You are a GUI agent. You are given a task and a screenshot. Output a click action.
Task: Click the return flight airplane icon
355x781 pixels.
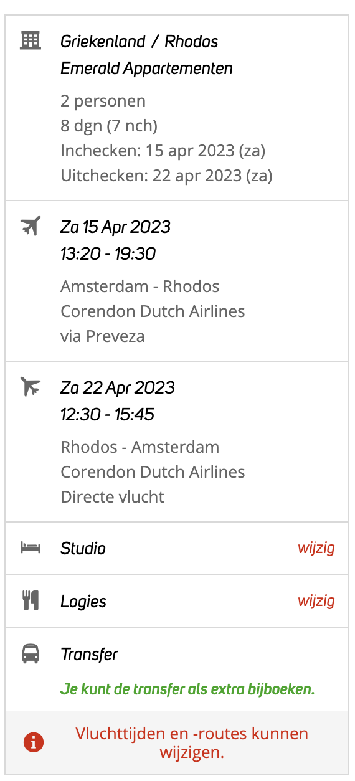click(x=31, y=387)
